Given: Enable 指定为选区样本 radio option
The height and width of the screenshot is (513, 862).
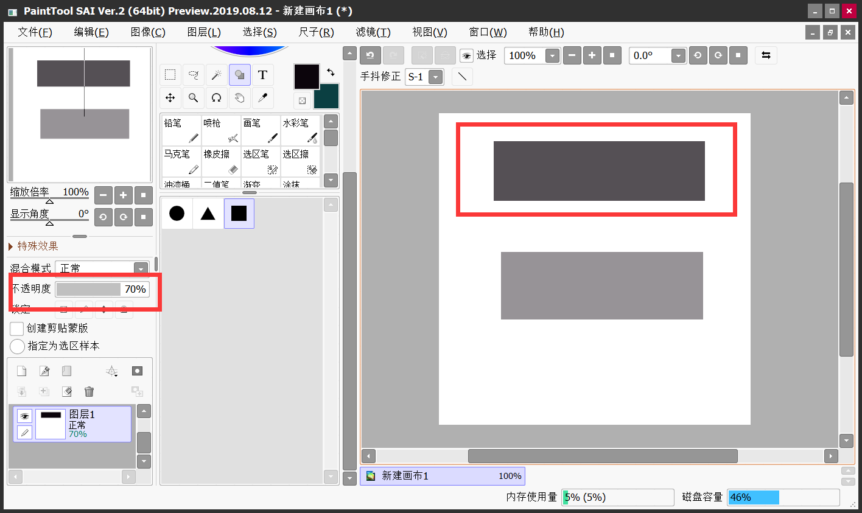Looking at the screenshot, I should point(18,346).
